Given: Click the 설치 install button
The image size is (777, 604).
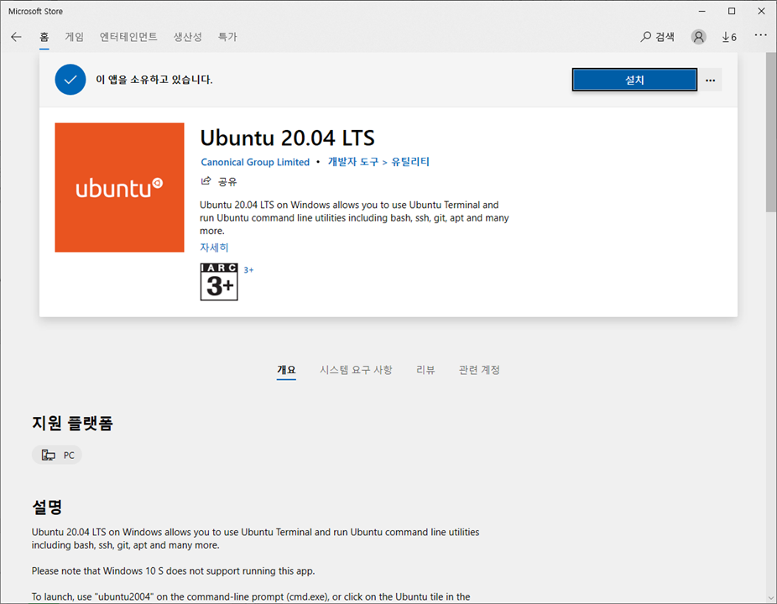Looking at the screenshot, I should [x=634, y=80].
